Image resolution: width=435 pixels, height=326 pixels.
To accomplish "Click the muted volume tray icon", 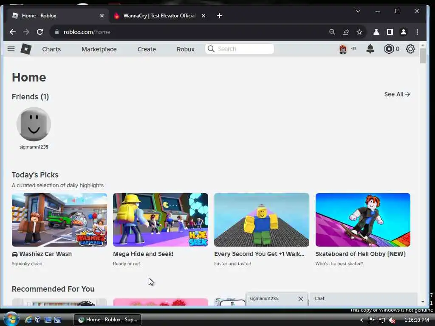I will click(392, 320).
